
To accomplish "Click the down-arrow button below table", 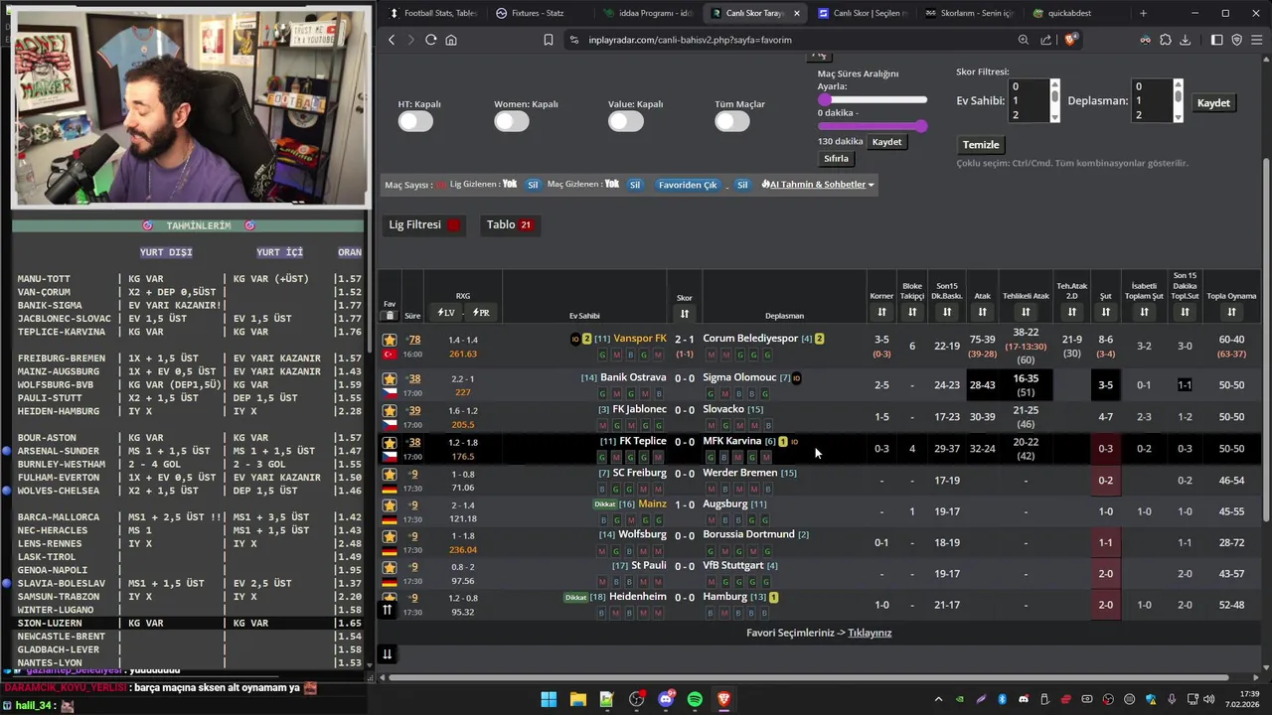I will [x=387, y=653].
